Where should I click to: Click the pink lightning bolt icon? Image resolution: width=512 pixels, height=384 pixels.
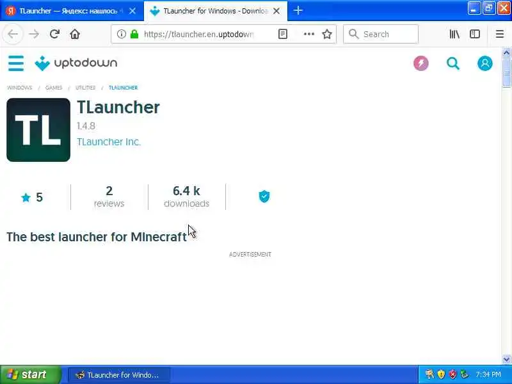point(421,63)
